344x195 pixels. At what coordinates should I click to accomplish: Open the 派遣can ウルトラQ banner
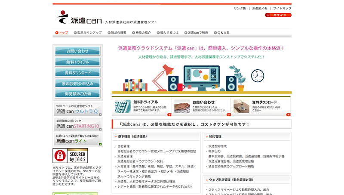(78, 109)
